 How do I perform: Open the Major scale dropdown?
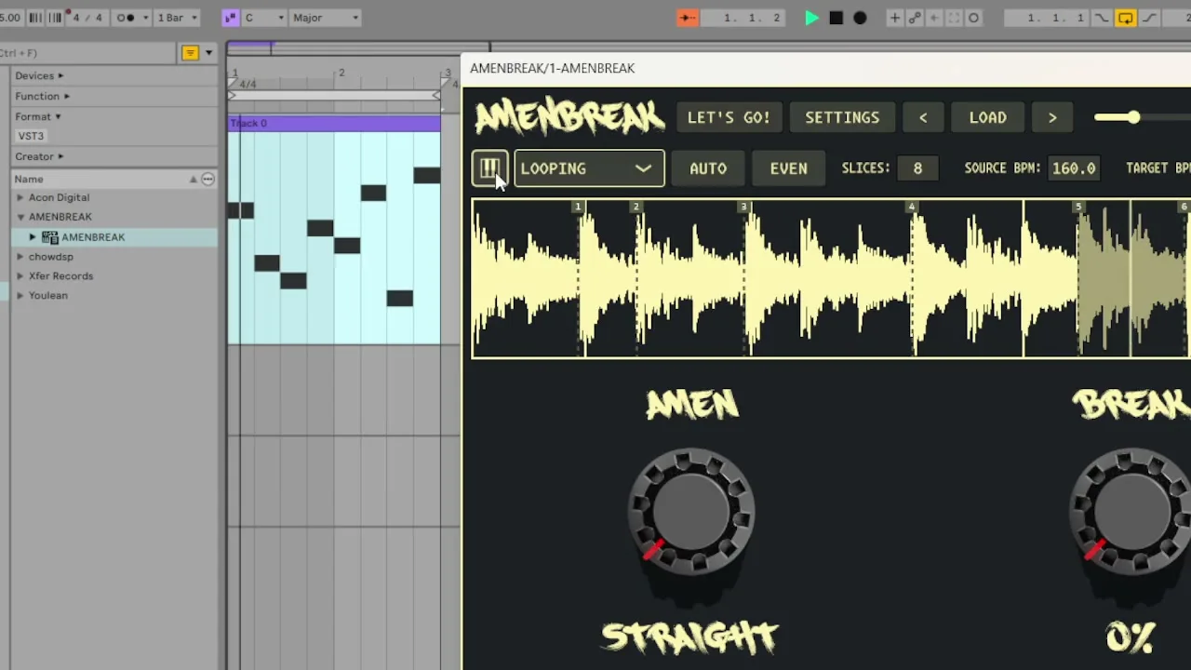324,18
